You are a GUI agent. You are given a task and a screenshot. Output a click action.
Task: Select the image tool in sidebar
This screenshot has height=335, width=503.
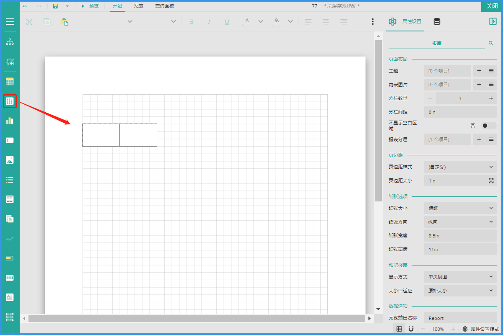tap(10, 160)
